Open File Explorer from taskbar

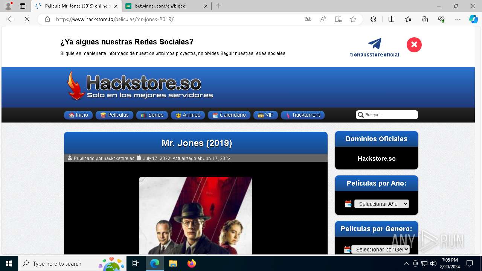[173, 263]
